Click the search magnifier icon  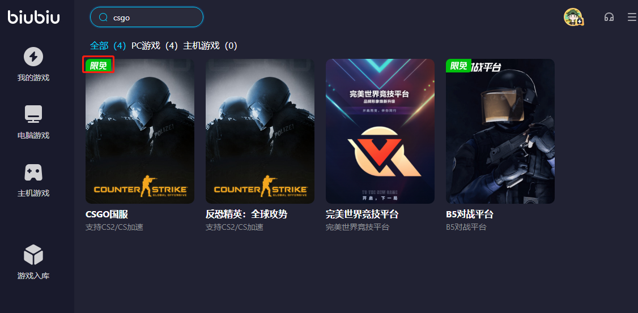tap(103, 17)
